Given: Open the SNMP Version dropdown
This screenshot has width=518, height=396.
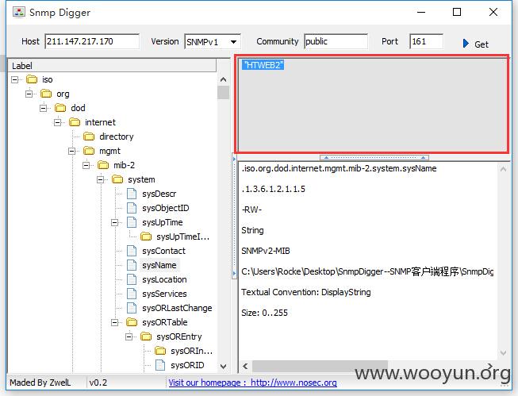Looking at the screenshot, I should [233, 42].
